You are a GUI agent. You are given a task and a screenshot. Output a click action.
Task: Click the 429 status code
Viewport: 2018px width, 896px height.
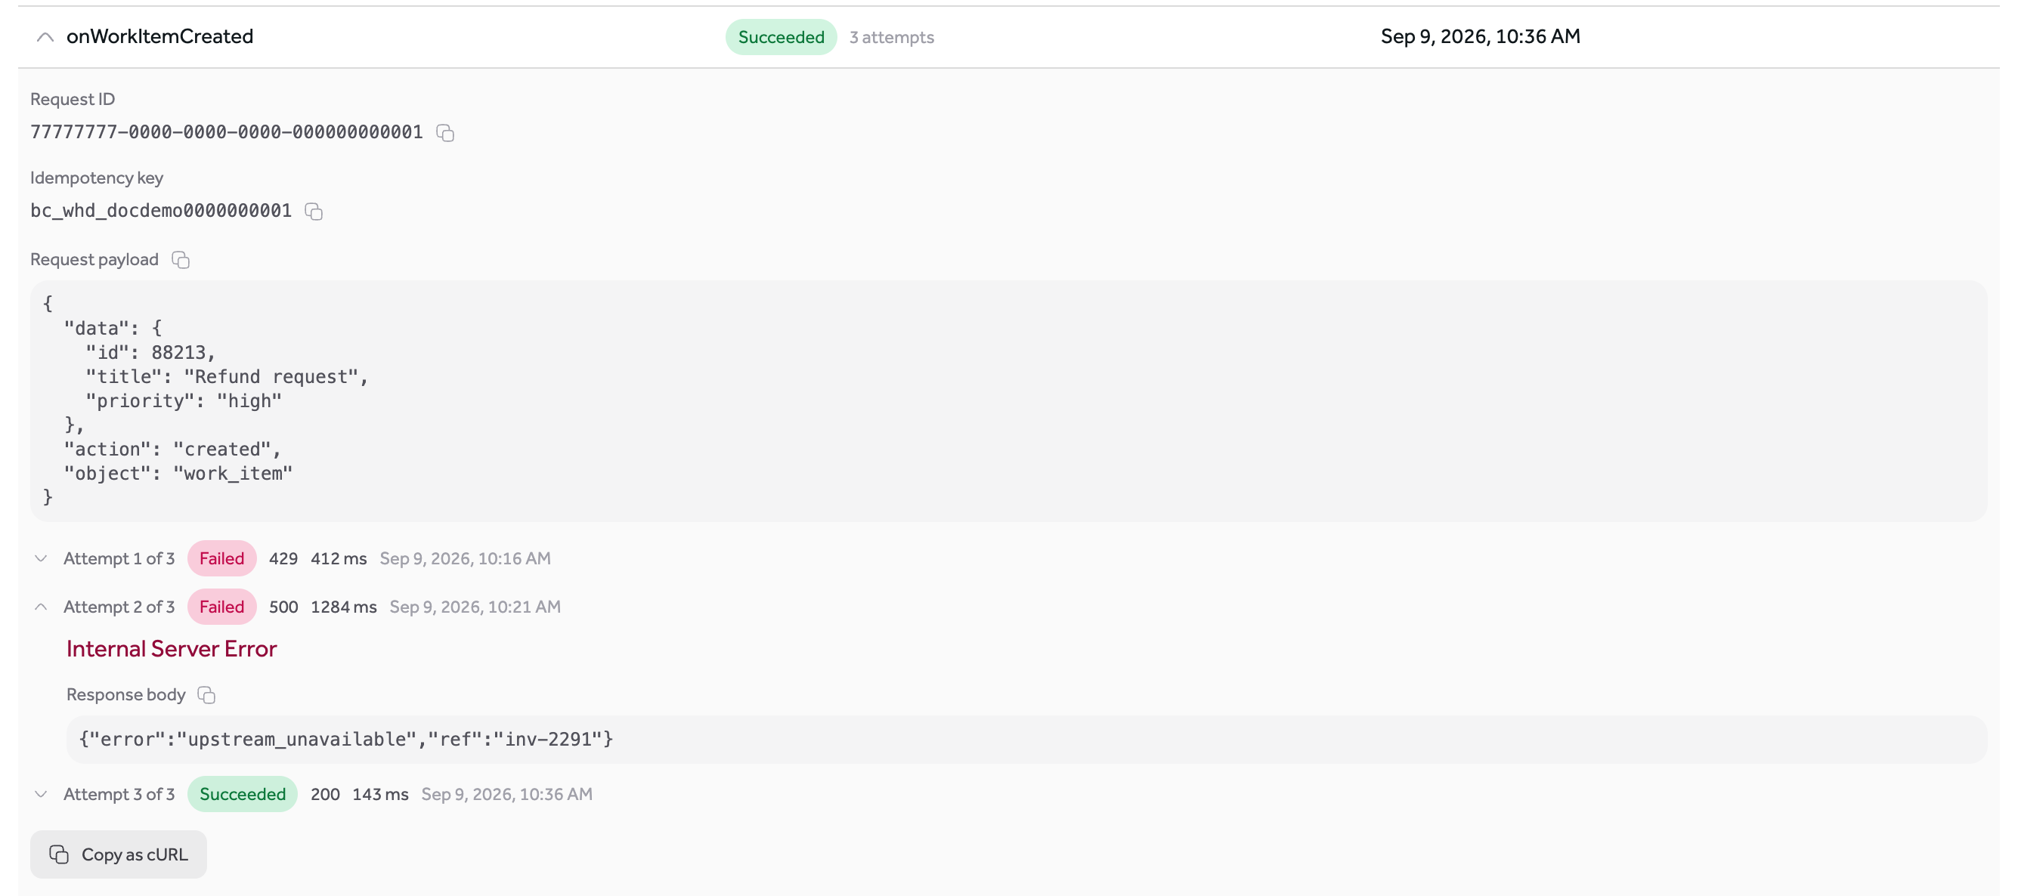pyautogui.click(x=283, y=558)
